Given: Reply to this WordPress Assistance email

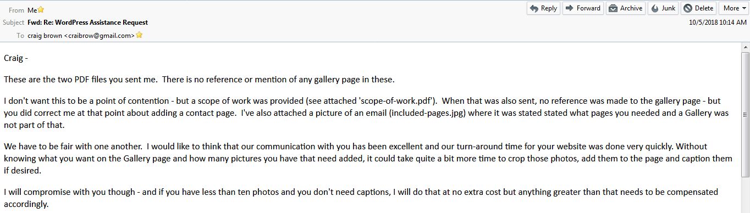Looking at the screenshot, I should [543, 8].
